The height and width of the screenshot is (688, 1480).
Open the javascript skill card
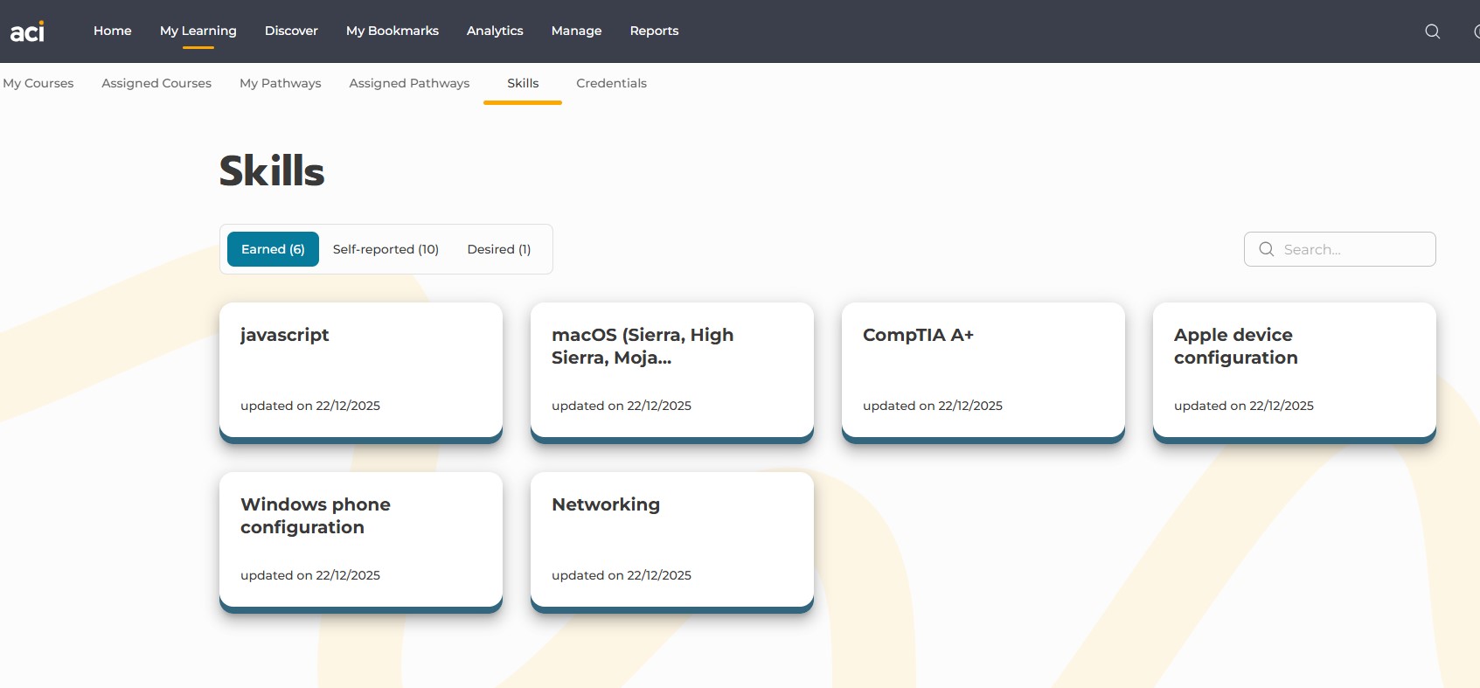click(360, 371)
